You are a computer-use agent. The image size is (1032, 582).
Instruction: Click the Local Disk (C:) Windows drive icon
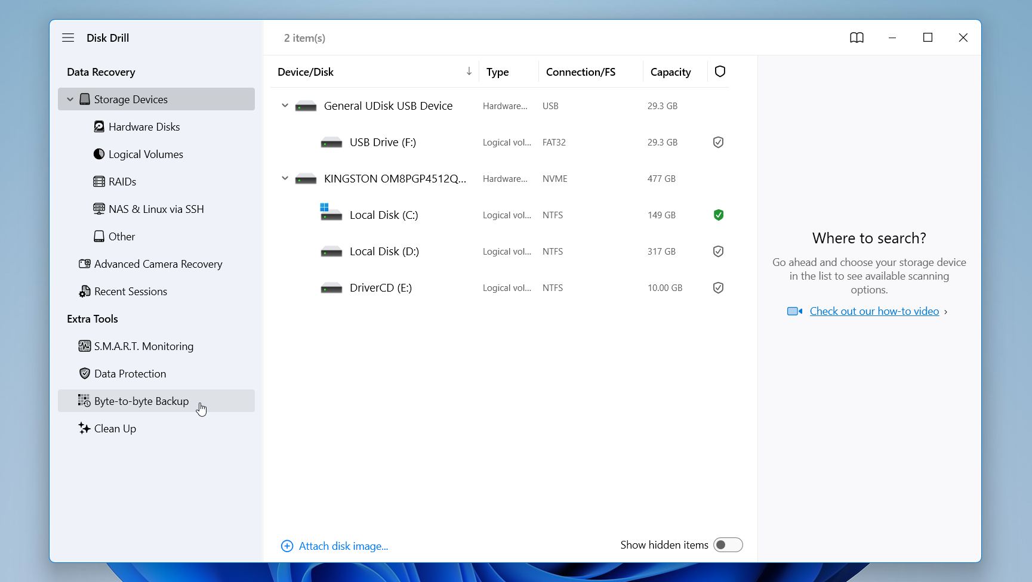click(331, 212)
